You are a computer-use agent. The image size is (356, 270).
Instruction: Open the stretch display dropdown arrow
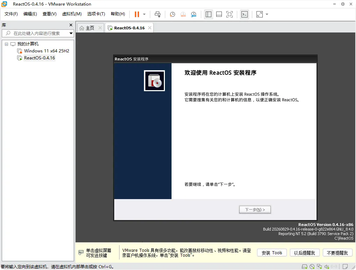[267, 14]
